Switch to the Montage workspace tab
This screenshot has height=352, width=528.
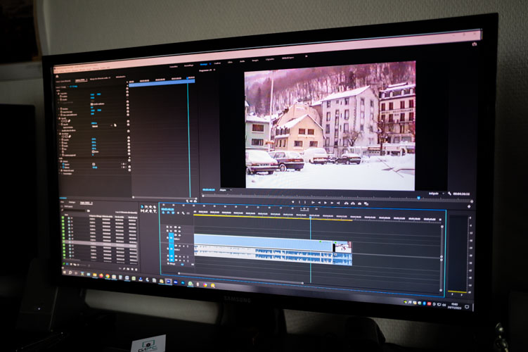(x=204, y=64)
